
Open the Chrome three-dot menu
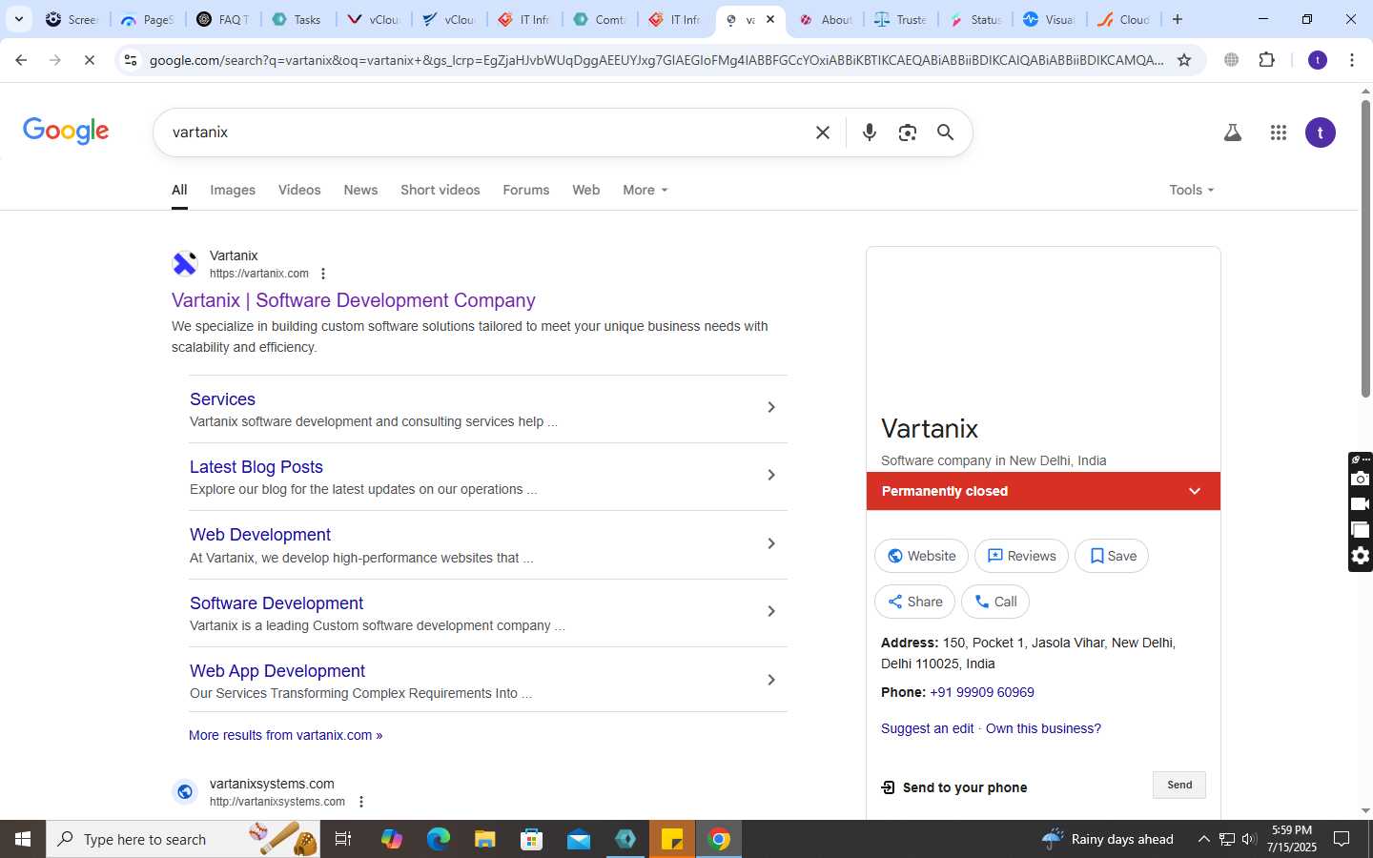click(1352, 60)
